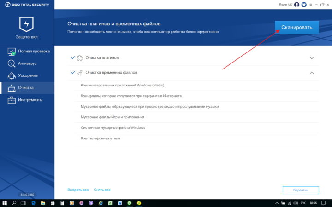The width and height of the screenshot is (332, 207).
Task: Click the shield protection status icon
Action: click(x=26, y=24)
